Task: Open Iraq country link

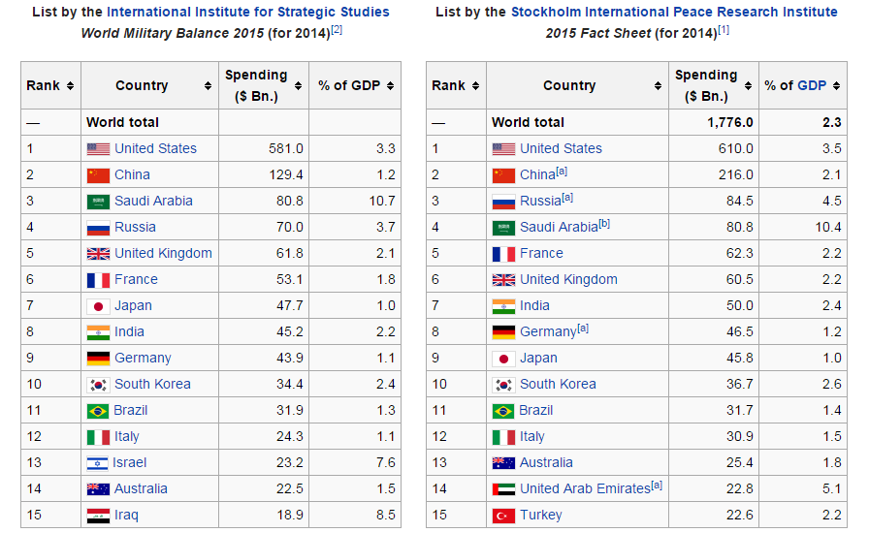Action: coord(126,516)
